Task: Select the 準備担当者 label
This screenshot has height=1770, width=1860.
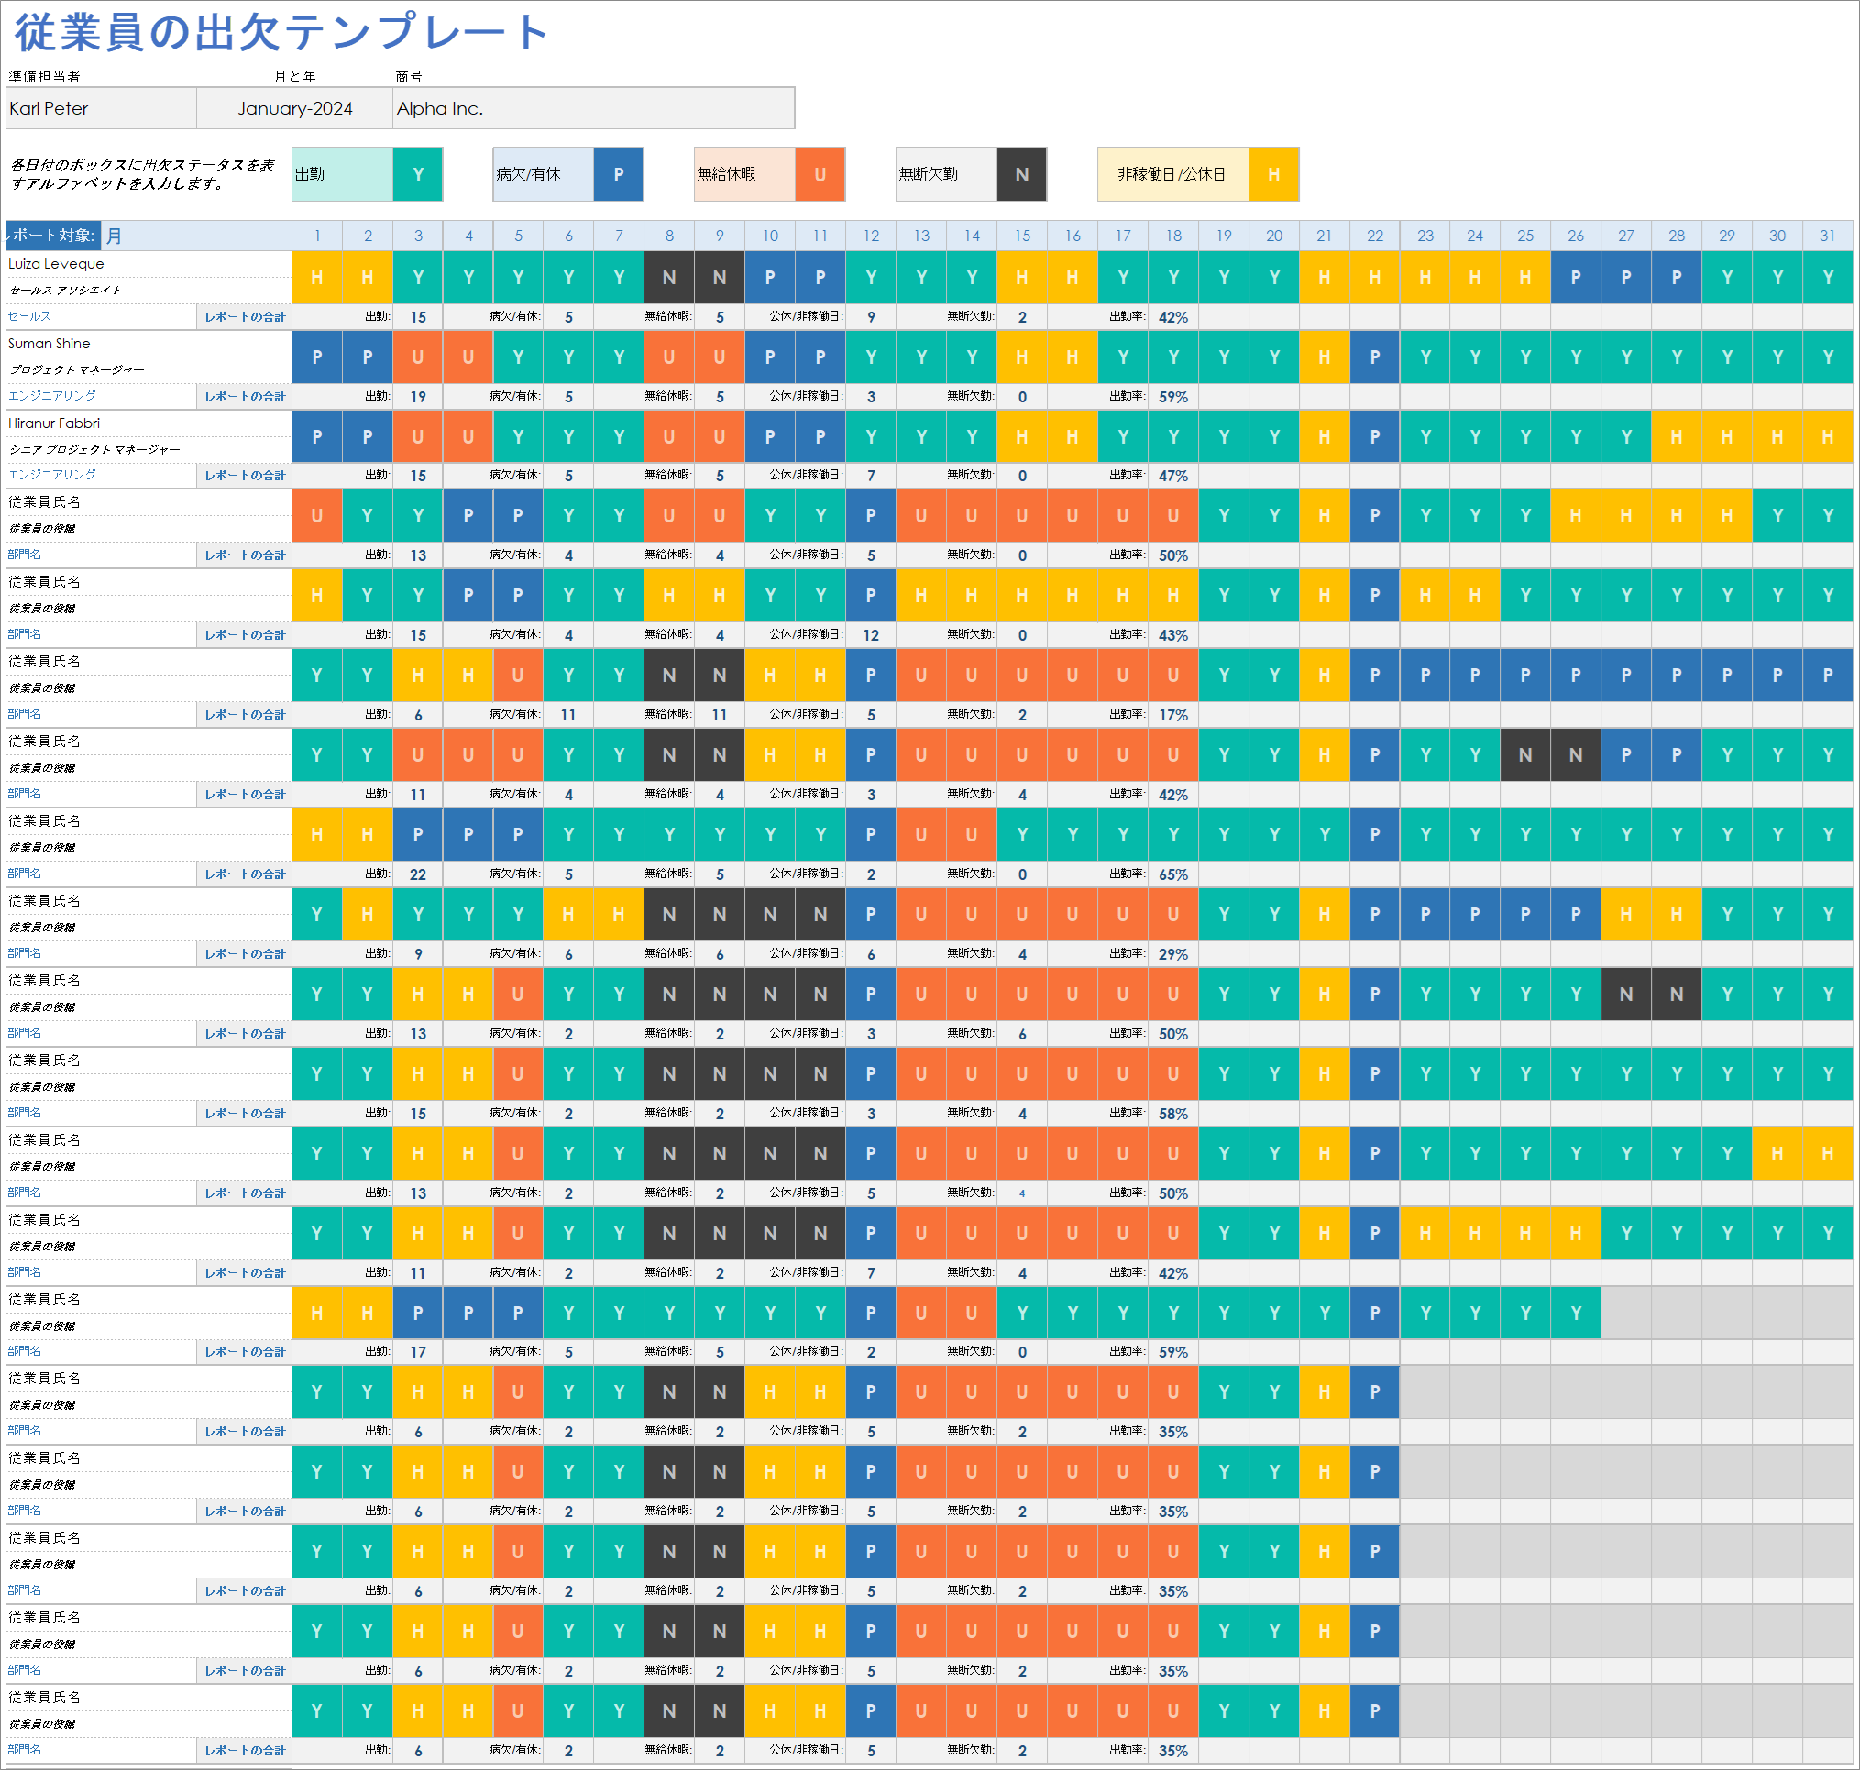Action: coord(44,76)
